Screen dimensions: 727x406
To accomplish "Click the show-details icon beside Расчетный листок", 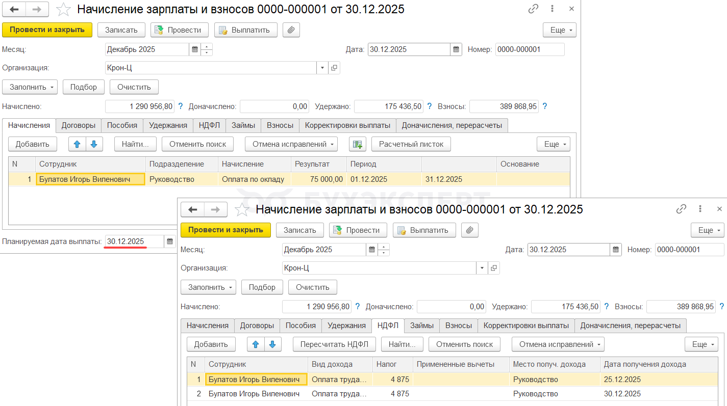I will [x=358, y=144].
